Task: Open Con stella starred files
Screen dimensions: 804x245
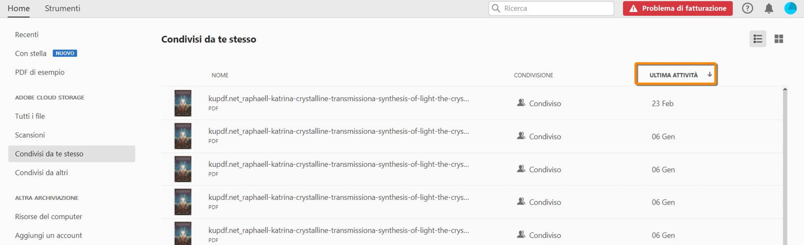Action: 31,54
